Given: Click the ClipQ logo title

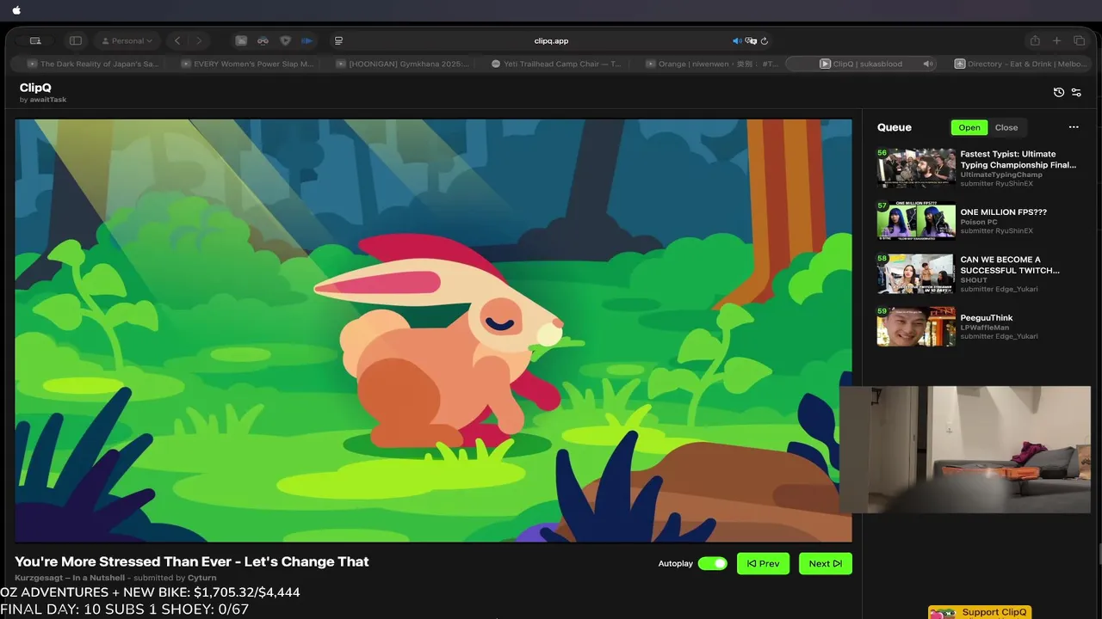Looking at the screenshot, I should click(35, 88).
